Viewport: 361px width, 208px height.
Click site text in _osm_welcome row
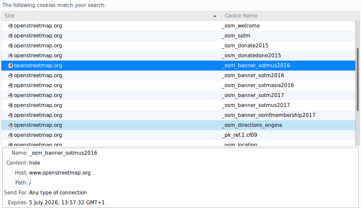[x=38, y=26]
